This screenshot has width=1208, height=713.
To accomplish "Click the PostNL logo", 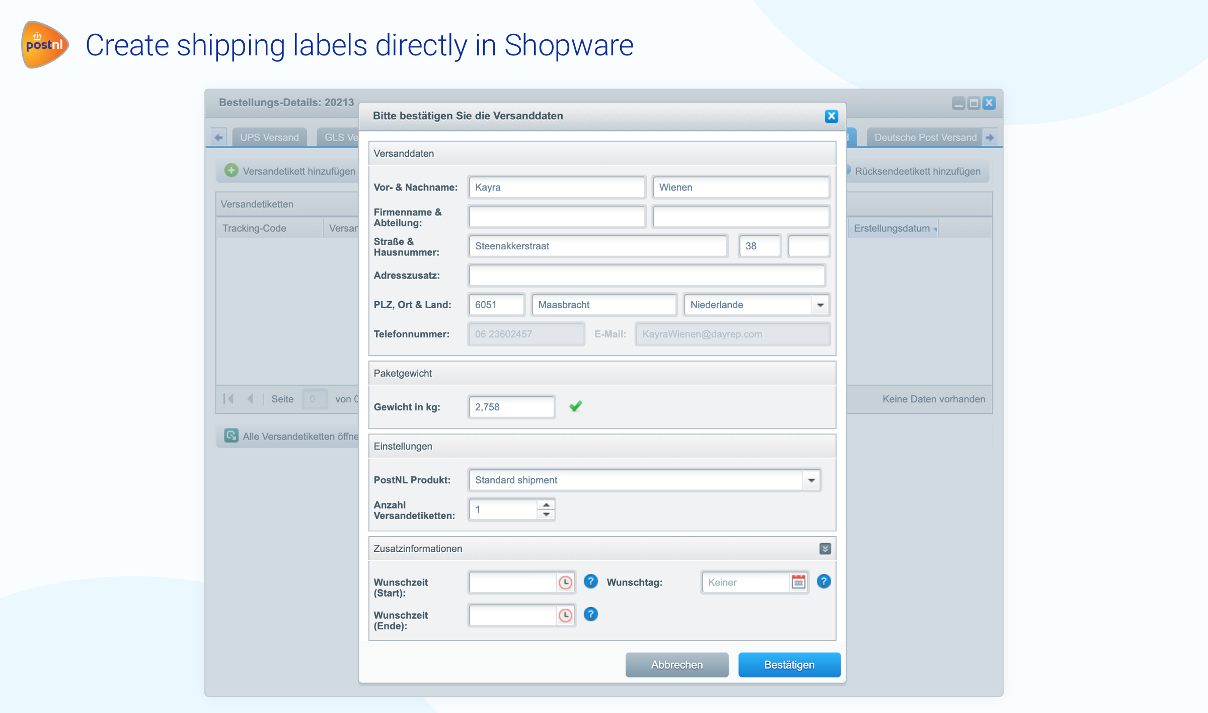I will 44,44.
